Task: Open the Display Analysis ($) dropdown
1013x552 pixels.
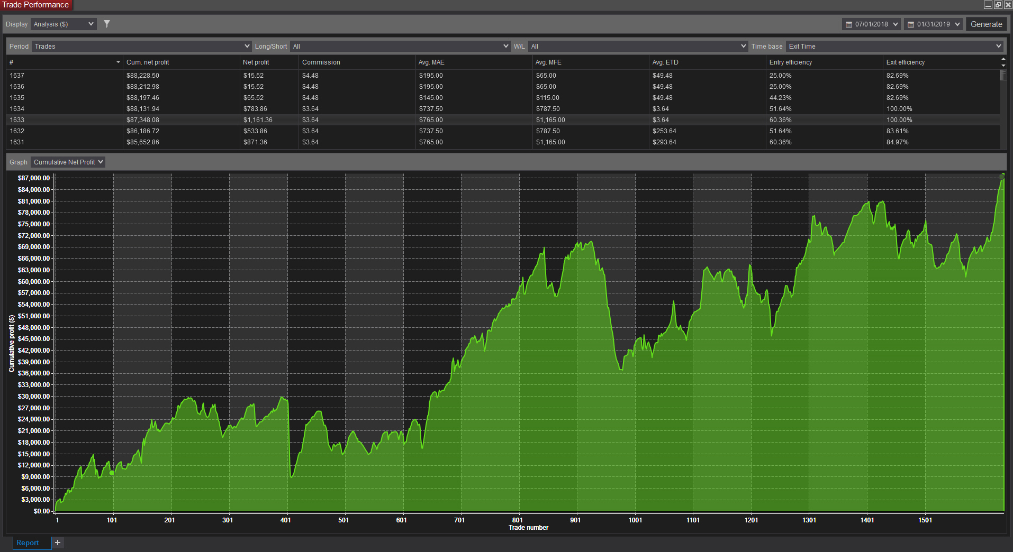Action: [64, 24]
